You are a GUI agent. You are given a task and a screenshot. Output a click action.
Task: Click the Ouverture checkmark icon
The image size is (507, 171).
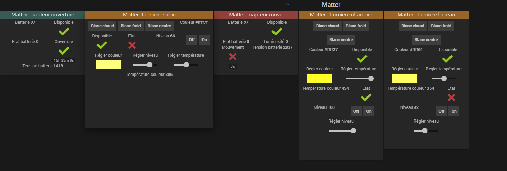pyautogui.click(x=64, y=51)
